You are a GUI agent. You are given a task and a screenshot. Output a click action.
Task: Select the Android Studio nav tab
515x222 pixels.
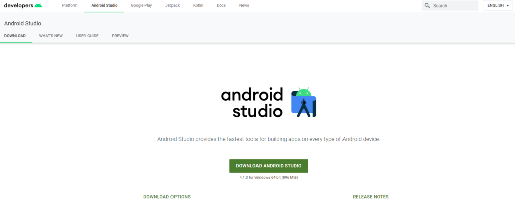[x=104, y=5]
